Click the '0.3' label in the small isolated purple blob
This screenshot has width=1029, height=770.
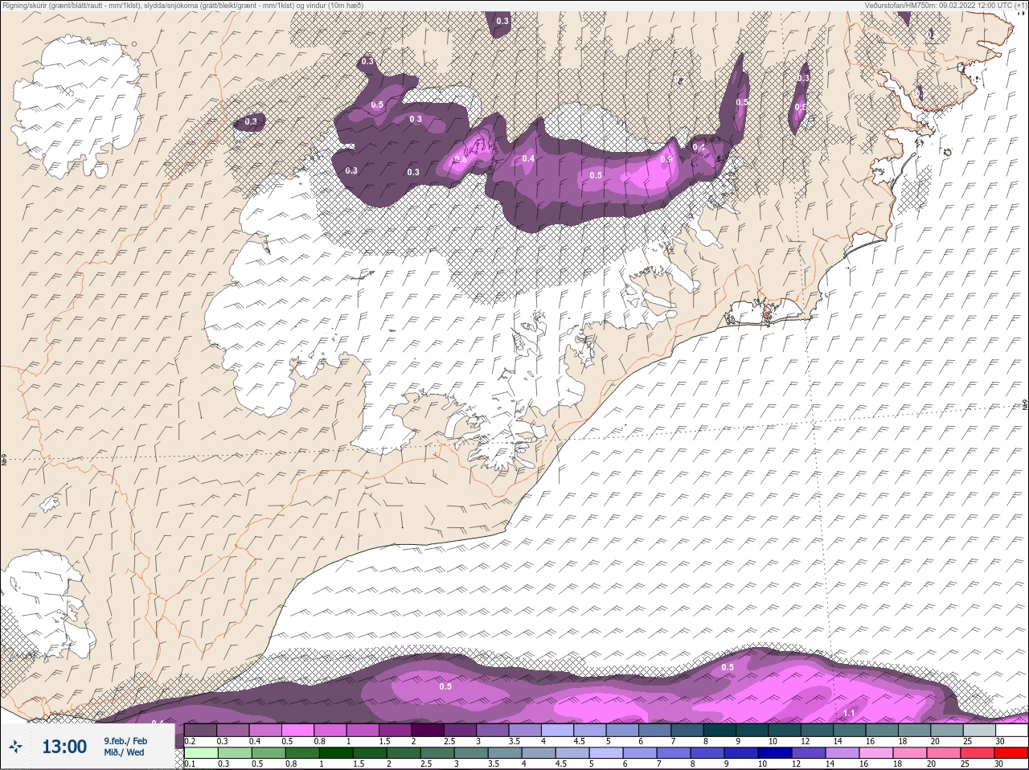click(x=251, y=121)
